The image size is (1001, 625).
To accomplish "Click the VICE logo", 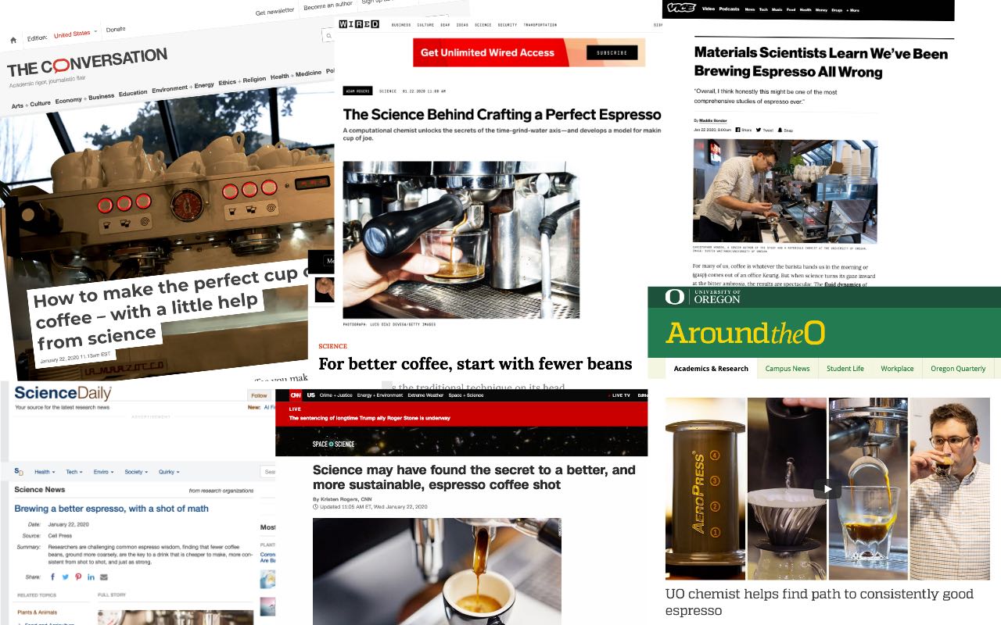I will 682,9.
